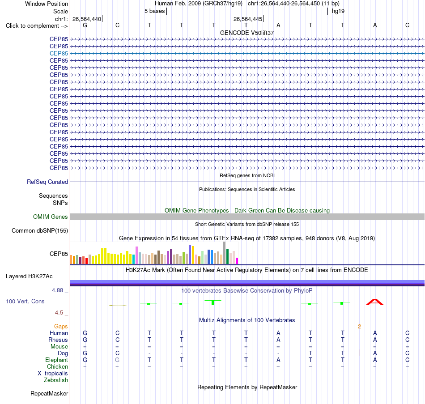
Task: Click the "Click to complement -->" label
Action: click(x=37, y=26)
